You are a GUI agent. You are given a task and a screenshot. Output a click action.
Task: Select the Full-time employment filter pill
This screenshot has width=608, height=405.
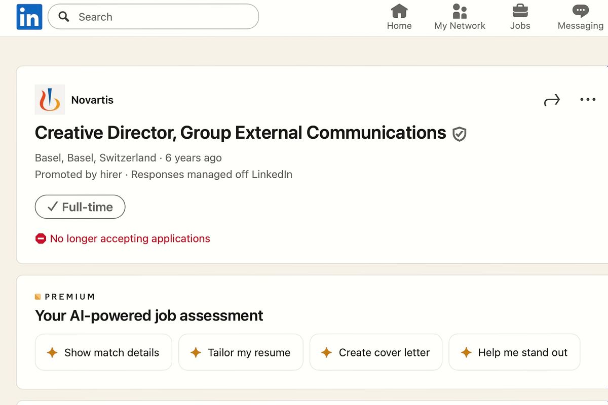80,207
